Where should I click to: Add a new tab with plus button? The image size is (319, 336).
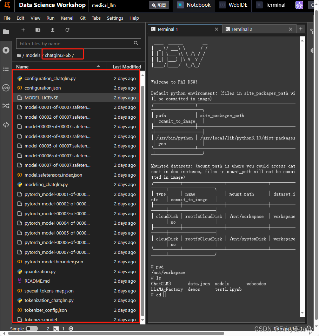tap(301, 29)
